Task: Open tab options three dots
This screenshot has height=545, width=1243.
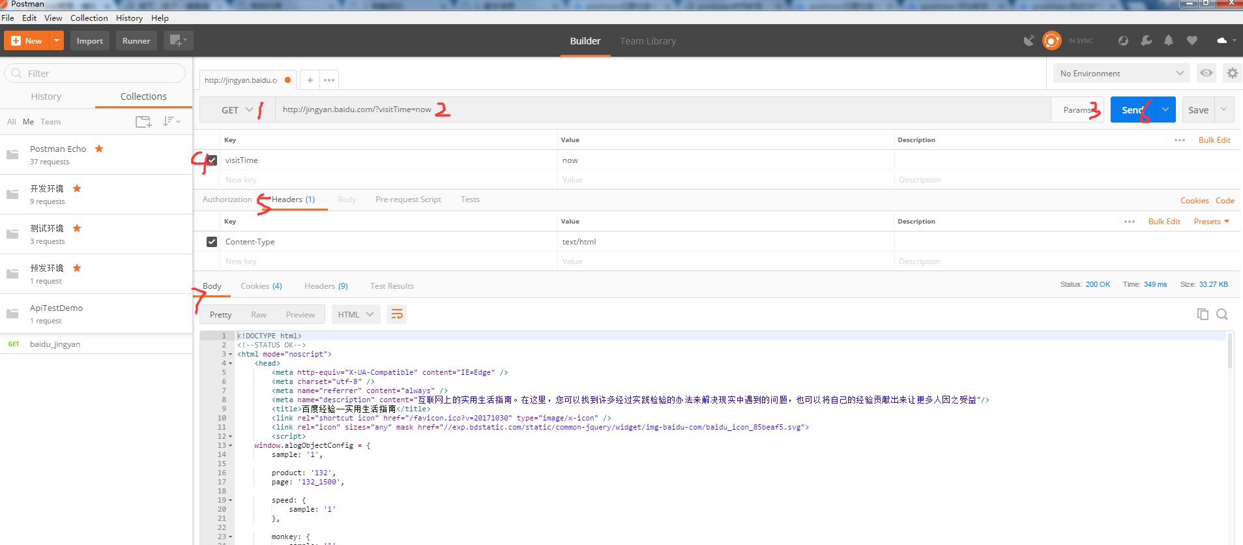Action: (x=329, y=80)
